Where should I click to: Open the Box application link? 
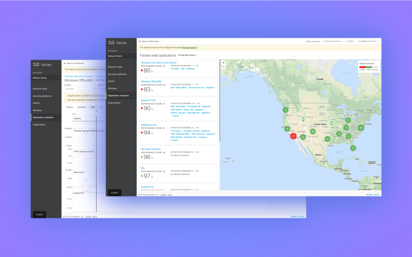(x=143, y=168)
